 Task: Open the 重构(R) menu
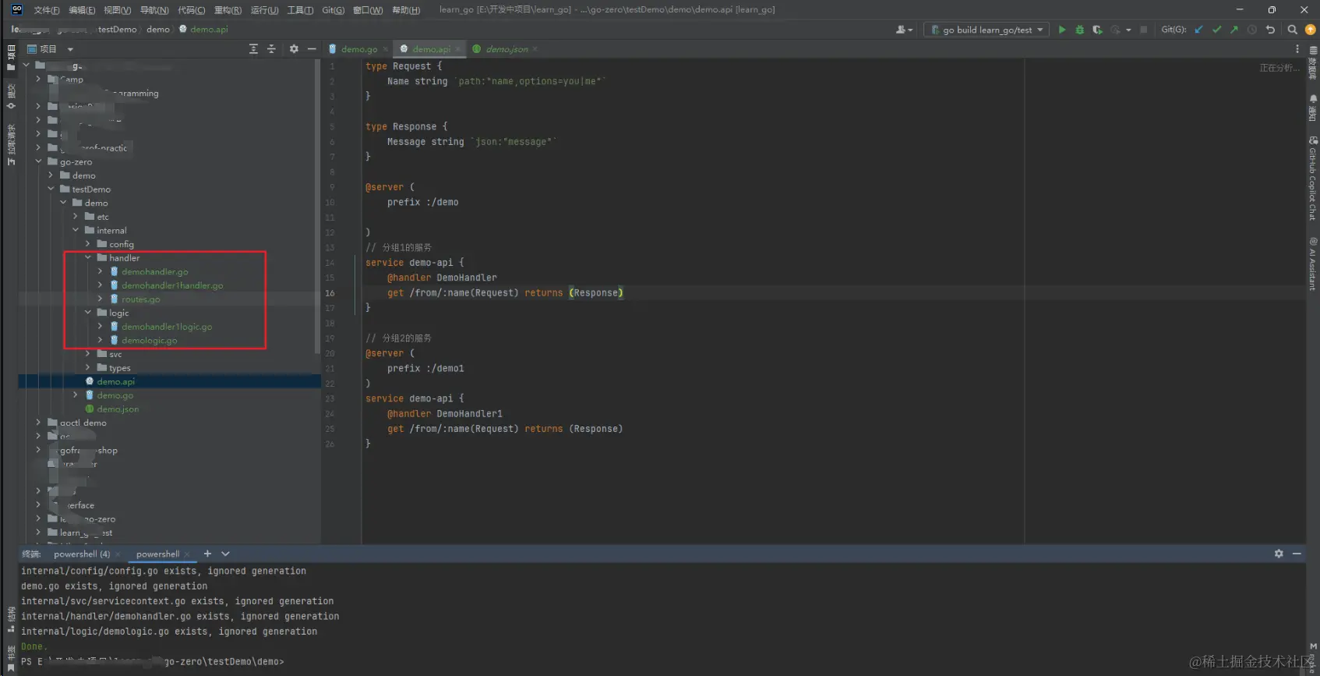click(x=228, y=10)
